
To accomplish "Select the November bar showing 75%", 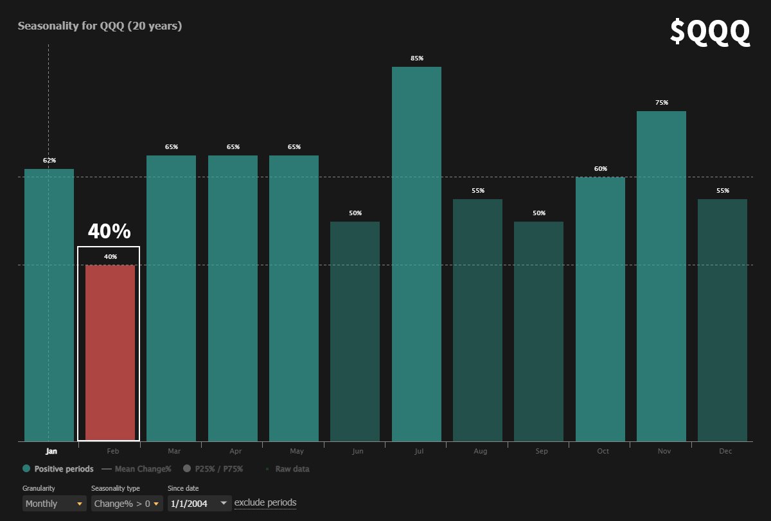I will [661, 276].
